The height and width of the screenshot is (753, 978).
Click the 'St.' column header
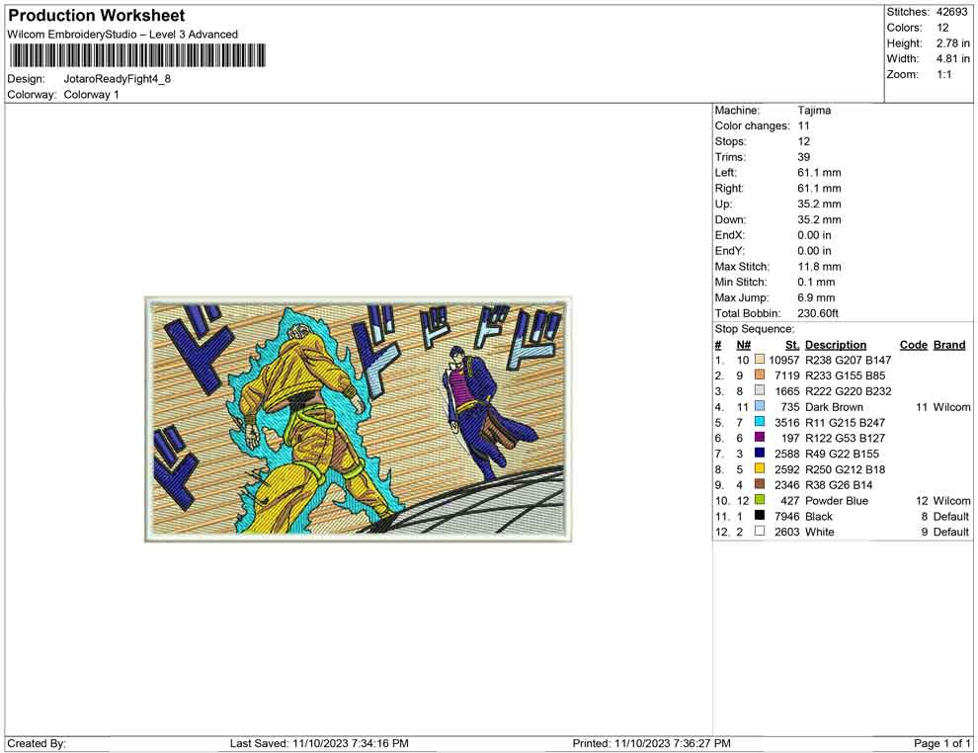click(792, 345)
